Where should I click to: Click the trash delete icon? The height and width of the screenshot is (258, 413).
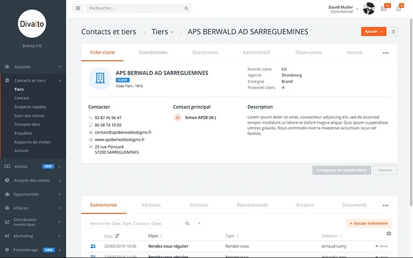[x=393, y=31]
